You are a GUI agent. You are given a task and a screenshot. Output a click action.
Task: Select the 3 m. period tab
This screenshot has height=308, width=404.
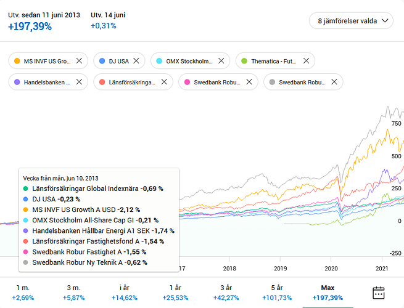pos(73,293)
